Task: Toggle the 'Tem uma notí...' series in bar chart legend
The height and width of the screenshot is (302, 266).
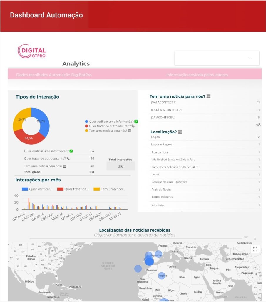Action: pos(109,189)
